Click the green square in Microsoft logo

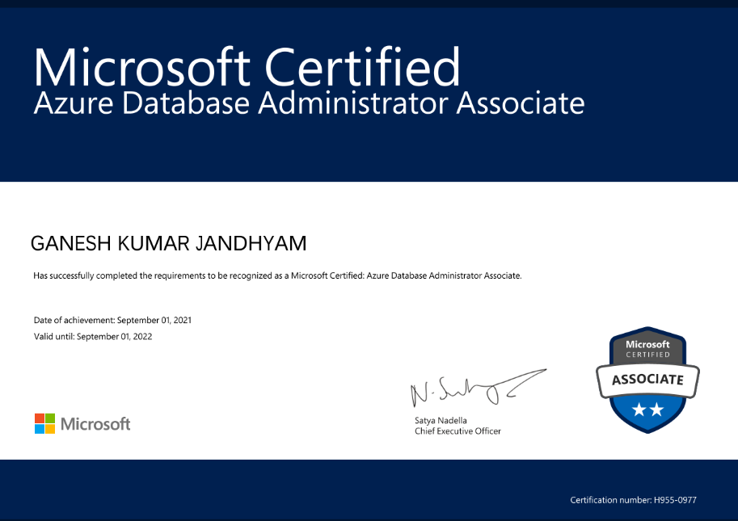tap(50, 418)
